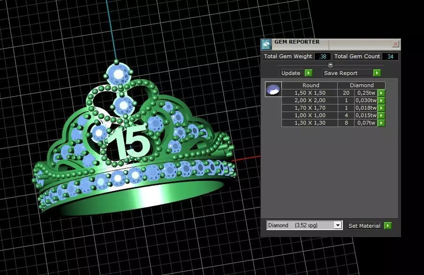Click the 0,015tw weight cell
The image size is (424, 275).
coord(366,115)
